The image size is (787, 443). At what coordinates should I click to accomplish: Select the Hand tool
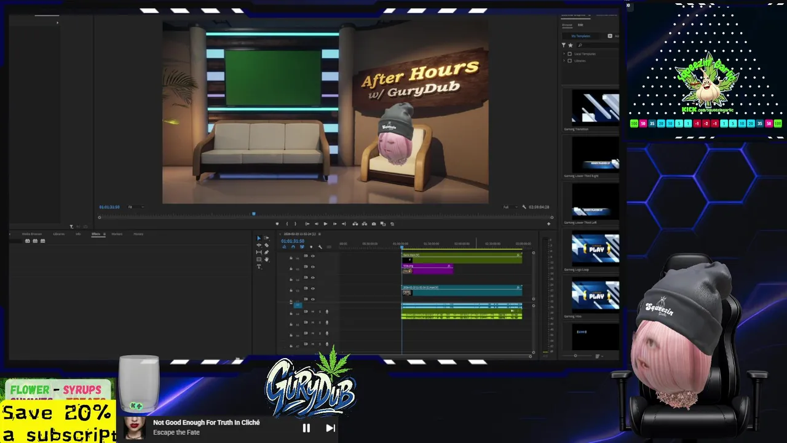point(266,259)
